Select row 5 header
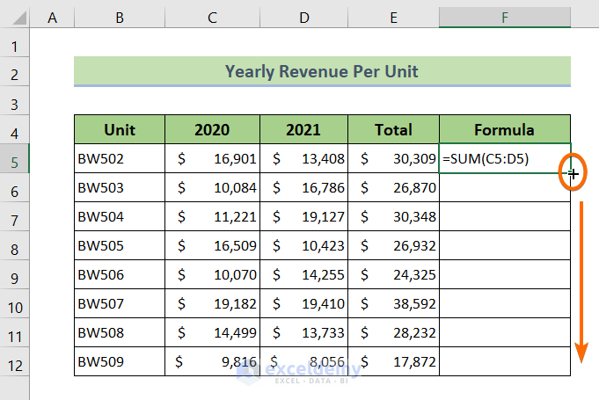This screenshot has height=400, width=599. pyautogui.click(x=15, y=159)
